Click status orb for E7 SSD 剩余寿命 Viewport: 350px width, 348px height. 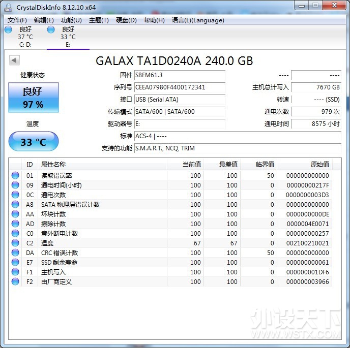click(x=15, y=262)
